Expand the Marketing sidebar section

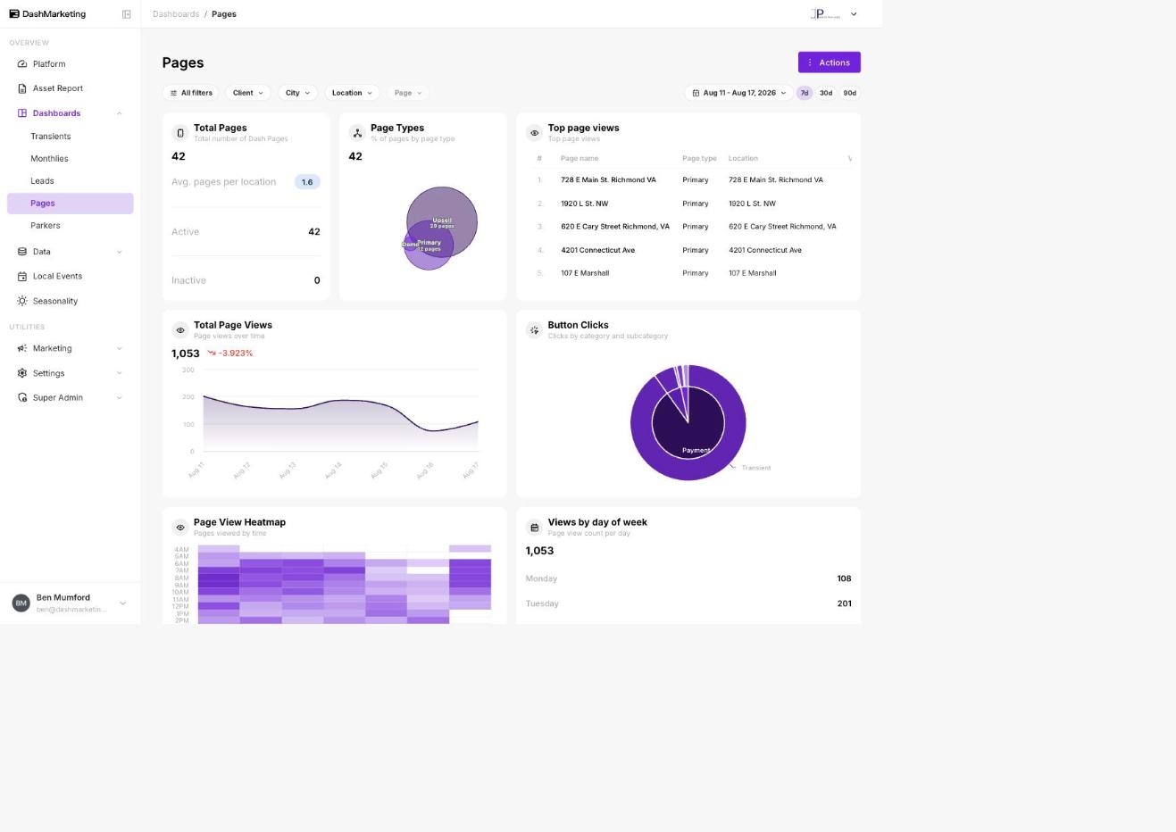coord(70,349)
